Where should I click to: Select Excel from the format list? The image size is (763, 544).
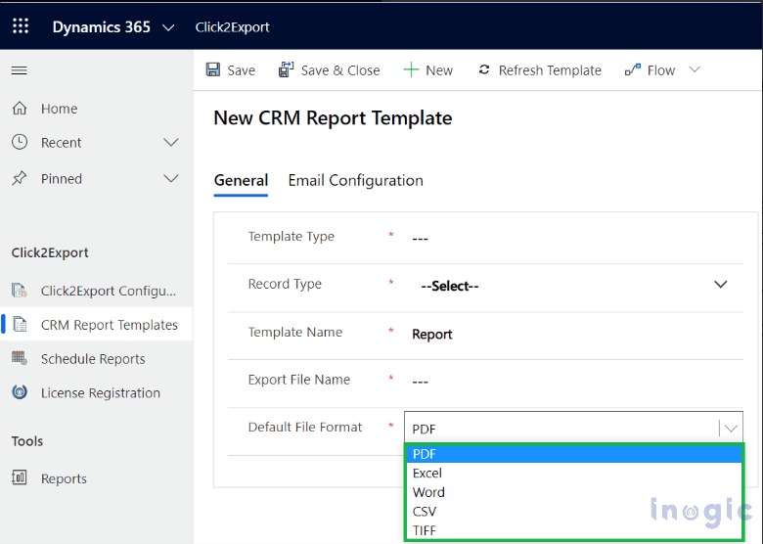[x=573, y=473]
